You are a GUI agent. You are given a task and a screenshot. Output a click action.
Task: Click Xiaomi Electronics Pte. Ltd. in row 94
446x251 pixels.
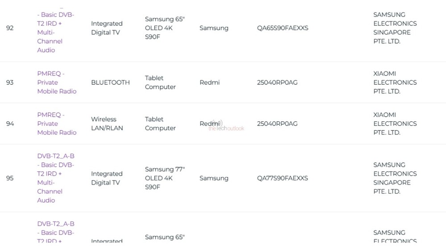pyautogui.click(x=395, y=123)
